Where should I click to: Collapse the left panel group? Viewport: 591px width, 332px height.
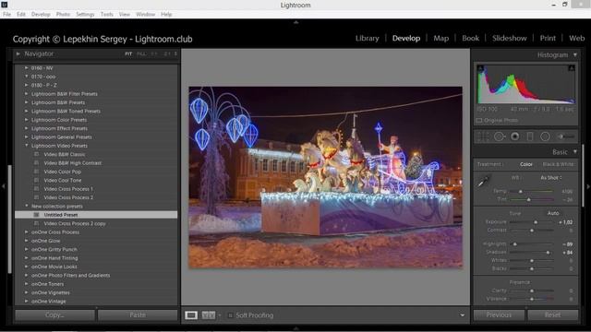click(x=3, y=186)
